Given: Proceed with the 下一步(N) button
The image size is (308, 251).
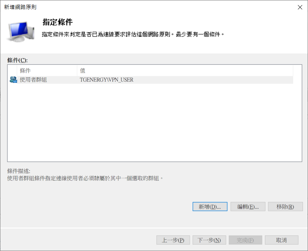Looking at the screenshot, I should (209, 240).
